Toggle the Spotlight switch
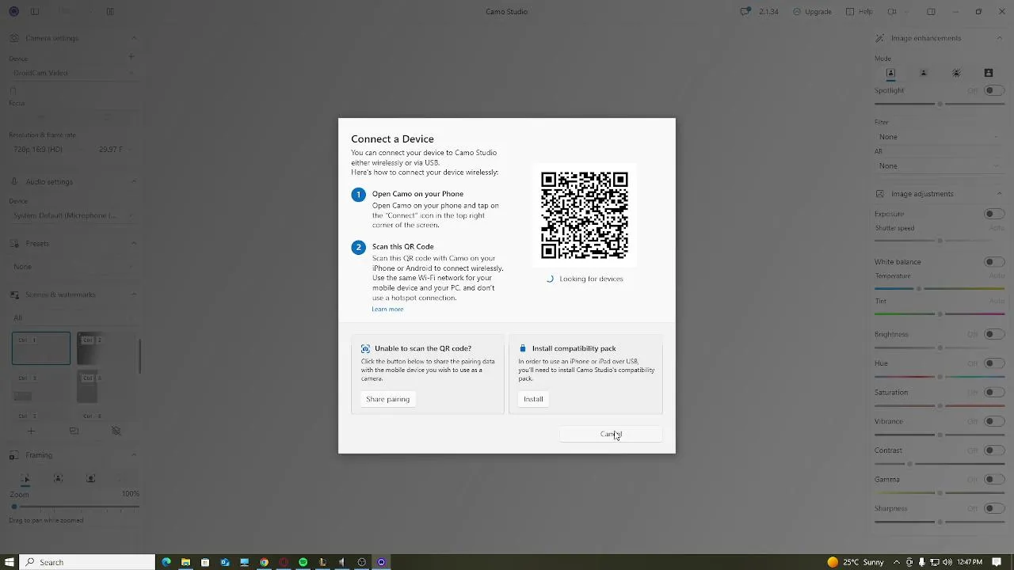Screen dimensions: 1014x570 pos(994,90)
